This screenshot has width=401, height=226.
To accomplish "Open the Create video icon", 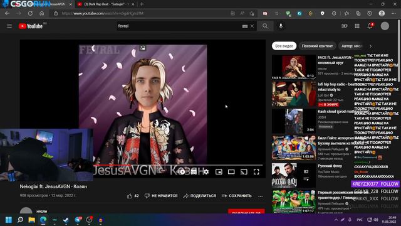I will pos(344,26).
